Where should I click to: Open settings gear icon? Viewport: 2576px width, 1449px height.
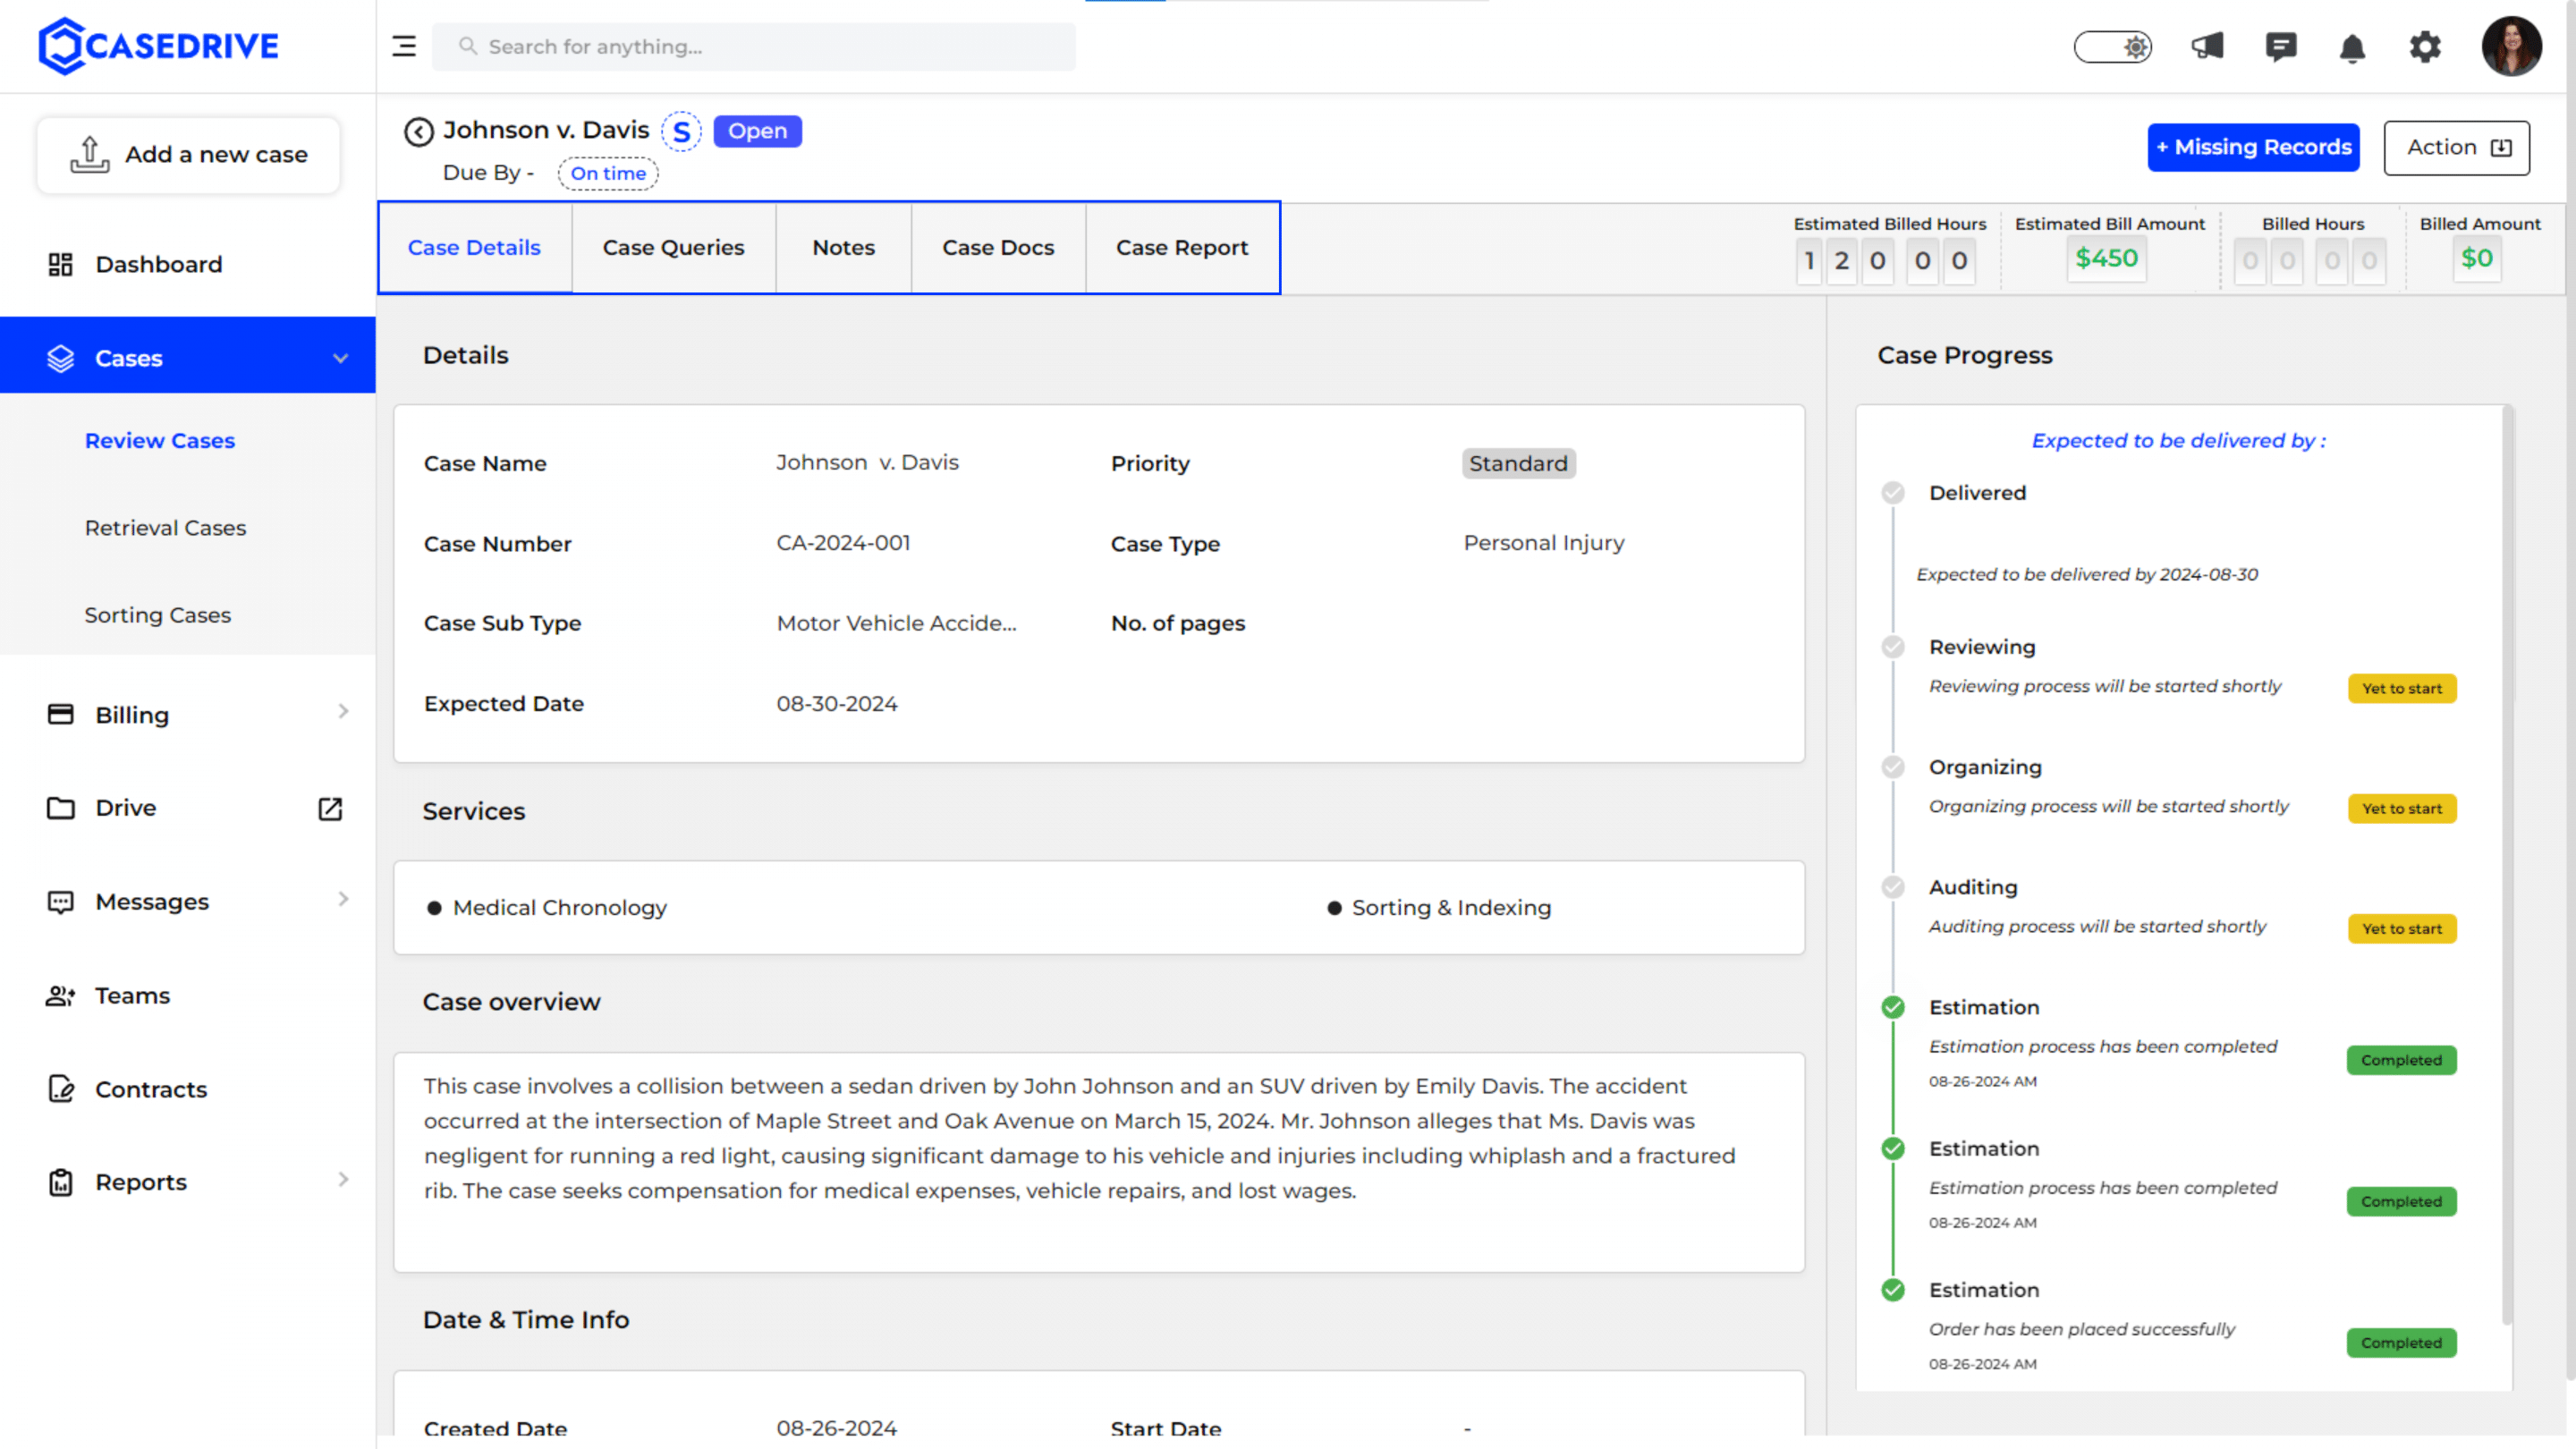click(2425, 46)
